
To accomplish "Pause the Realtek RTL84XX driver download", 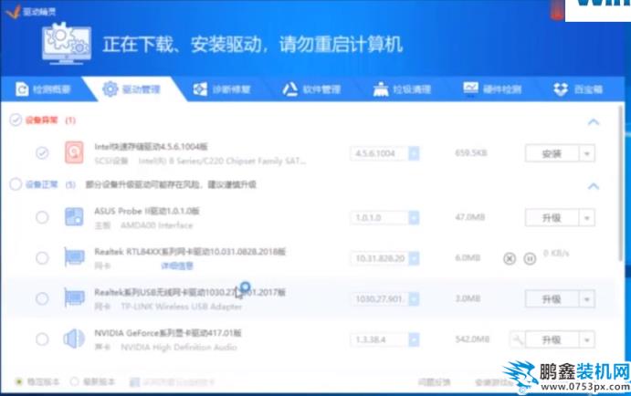I will tap(530, 258).
